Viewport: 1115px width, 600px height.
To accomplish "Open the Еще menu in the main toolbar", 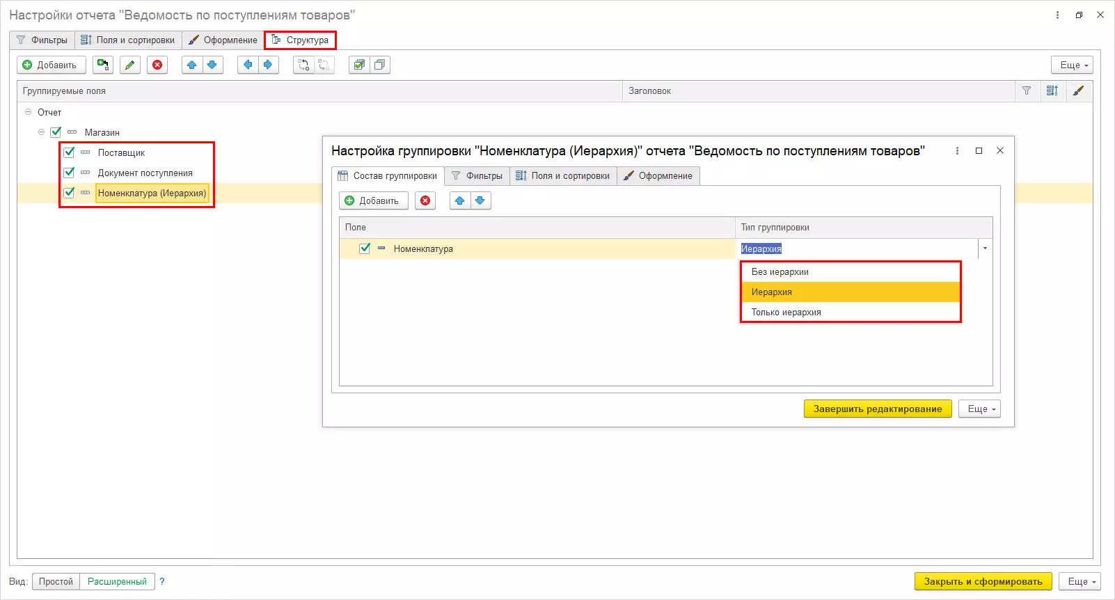I will click(1072, 65).
